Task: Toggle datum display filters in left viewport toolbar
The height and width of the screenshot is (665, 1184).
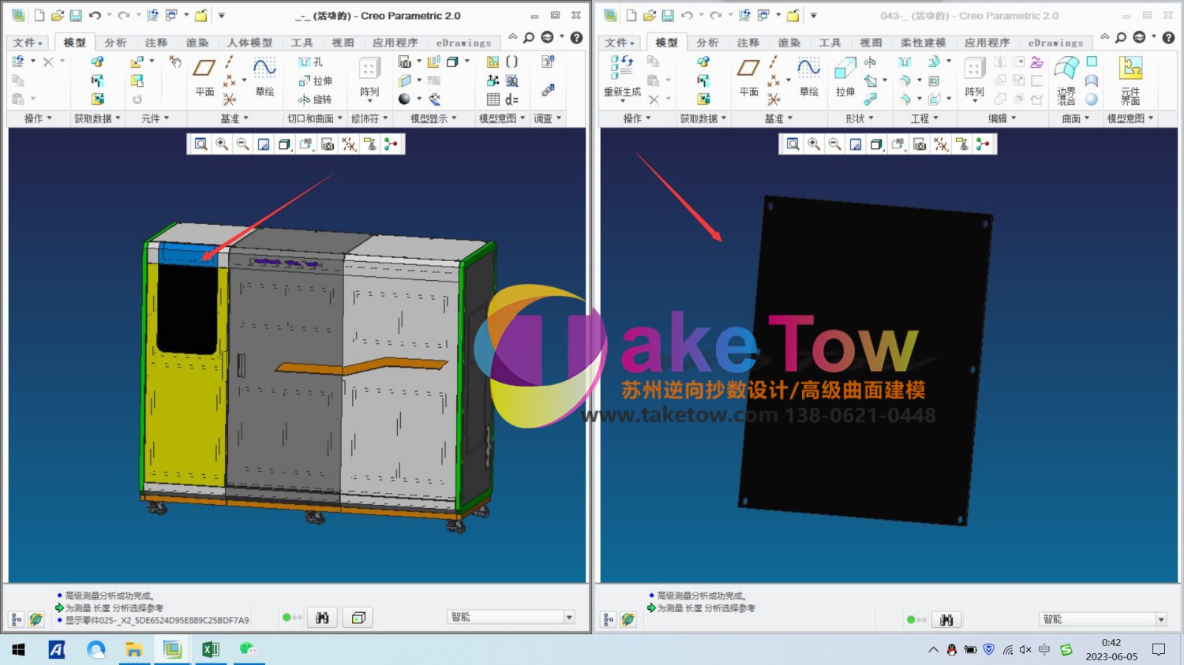Action: pyautogui.click(x=349, y=144)
